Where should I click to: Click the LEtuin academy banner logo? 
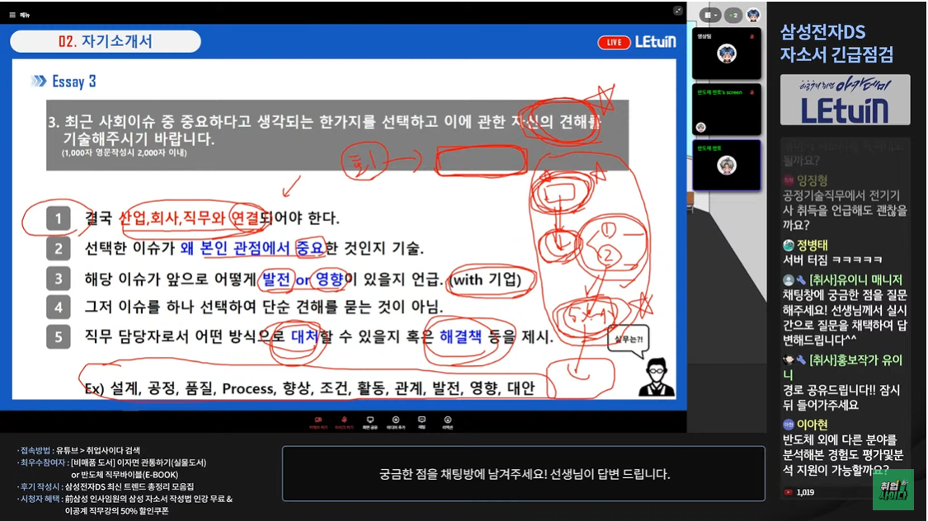846,100
